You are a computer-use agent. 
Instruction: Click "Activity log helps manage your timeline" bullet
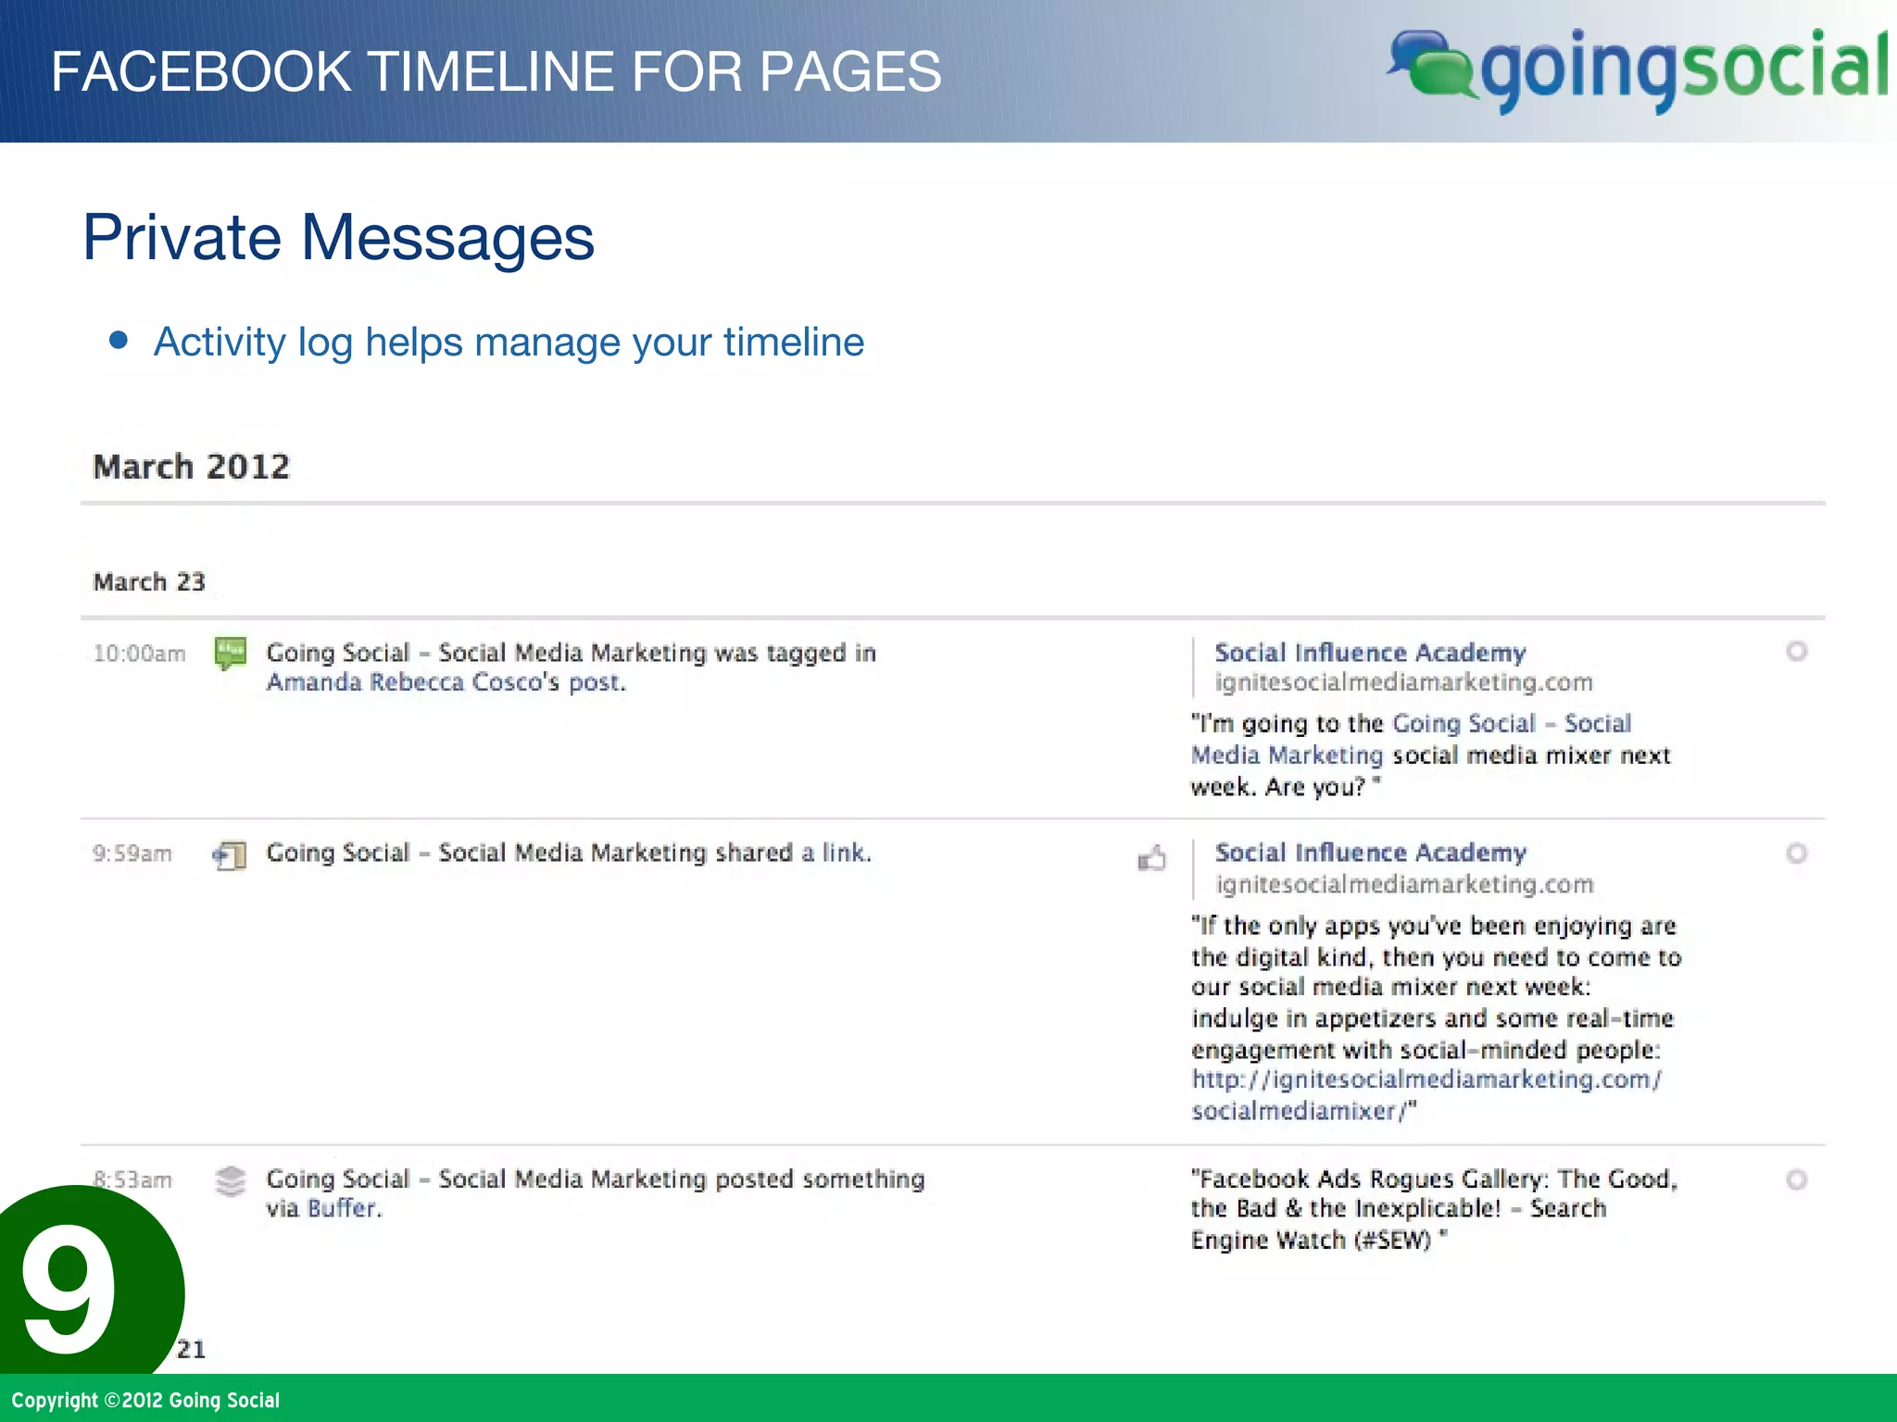click(509, 343)
